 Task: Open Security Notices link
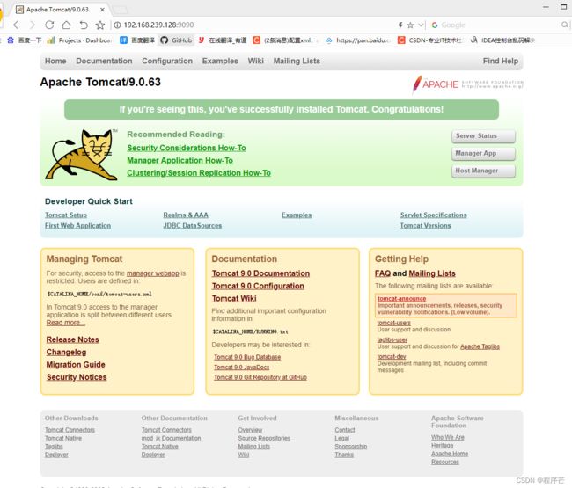(x=77, y=377)
